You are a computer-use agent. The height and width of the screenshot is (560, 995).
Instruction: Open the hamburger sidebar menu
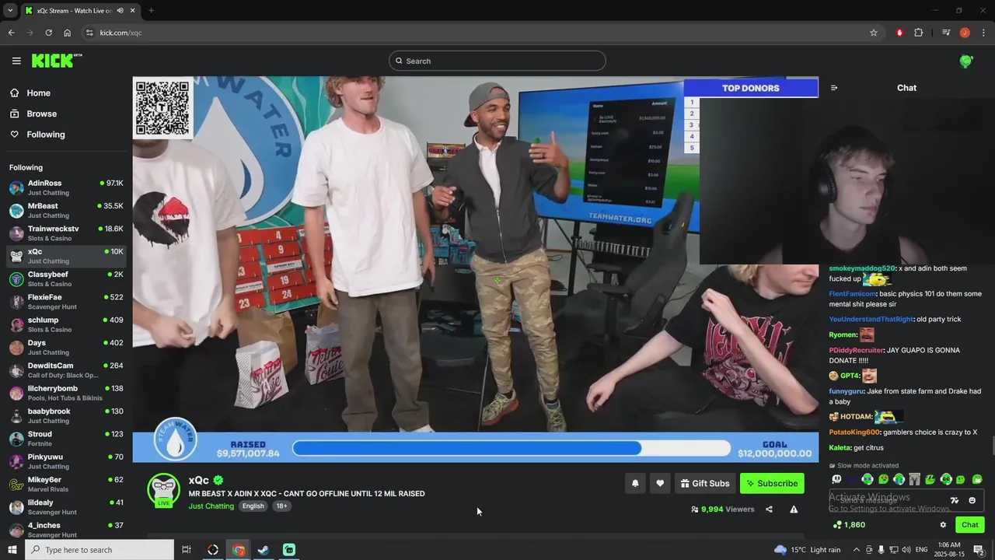coord(16,61)
